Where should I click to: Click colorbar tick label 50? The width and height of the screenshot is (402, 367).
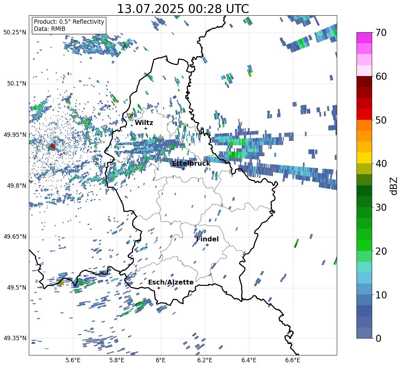381,120
